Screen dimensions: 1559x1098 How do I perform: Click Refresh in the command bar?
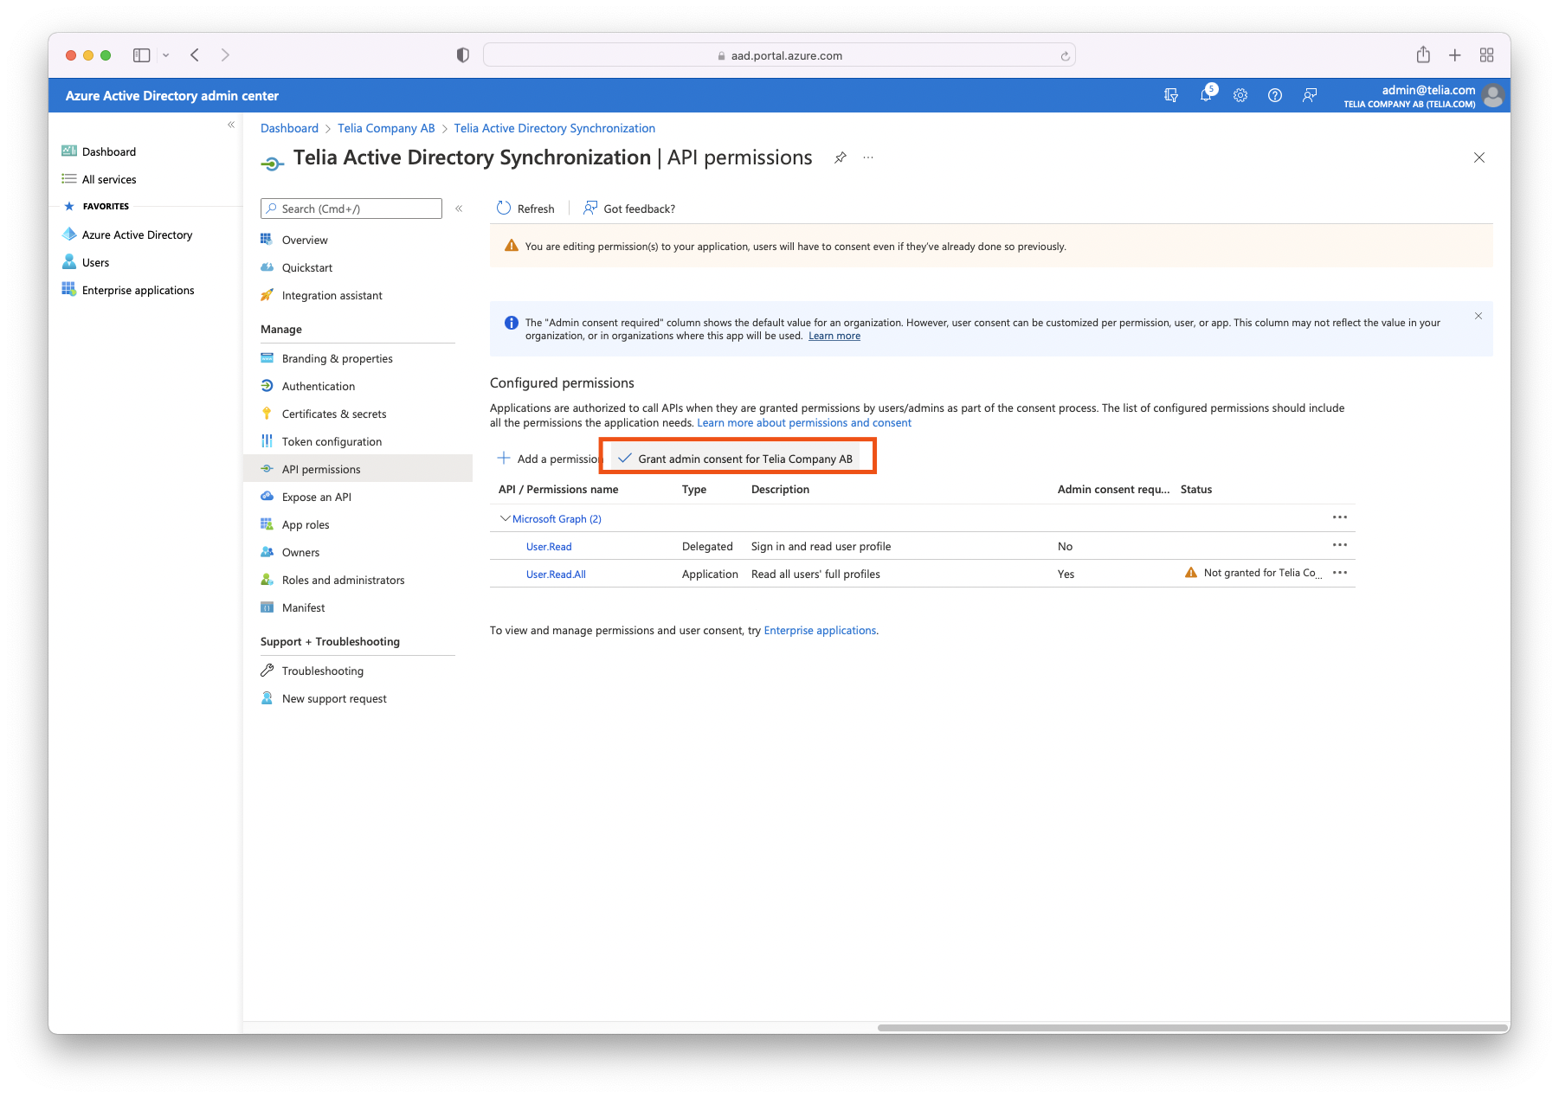(525, 209)
